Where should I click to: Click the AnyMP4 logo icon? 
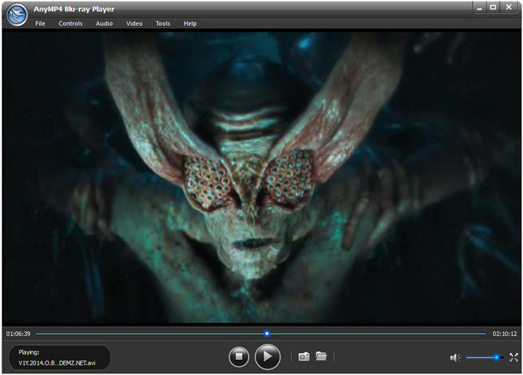(17, 15)
